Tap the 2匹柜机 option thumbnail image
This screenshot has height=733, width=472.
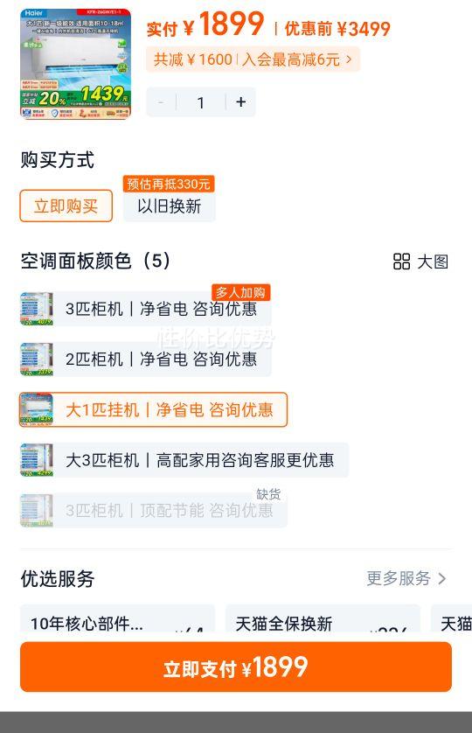point(37,359)
